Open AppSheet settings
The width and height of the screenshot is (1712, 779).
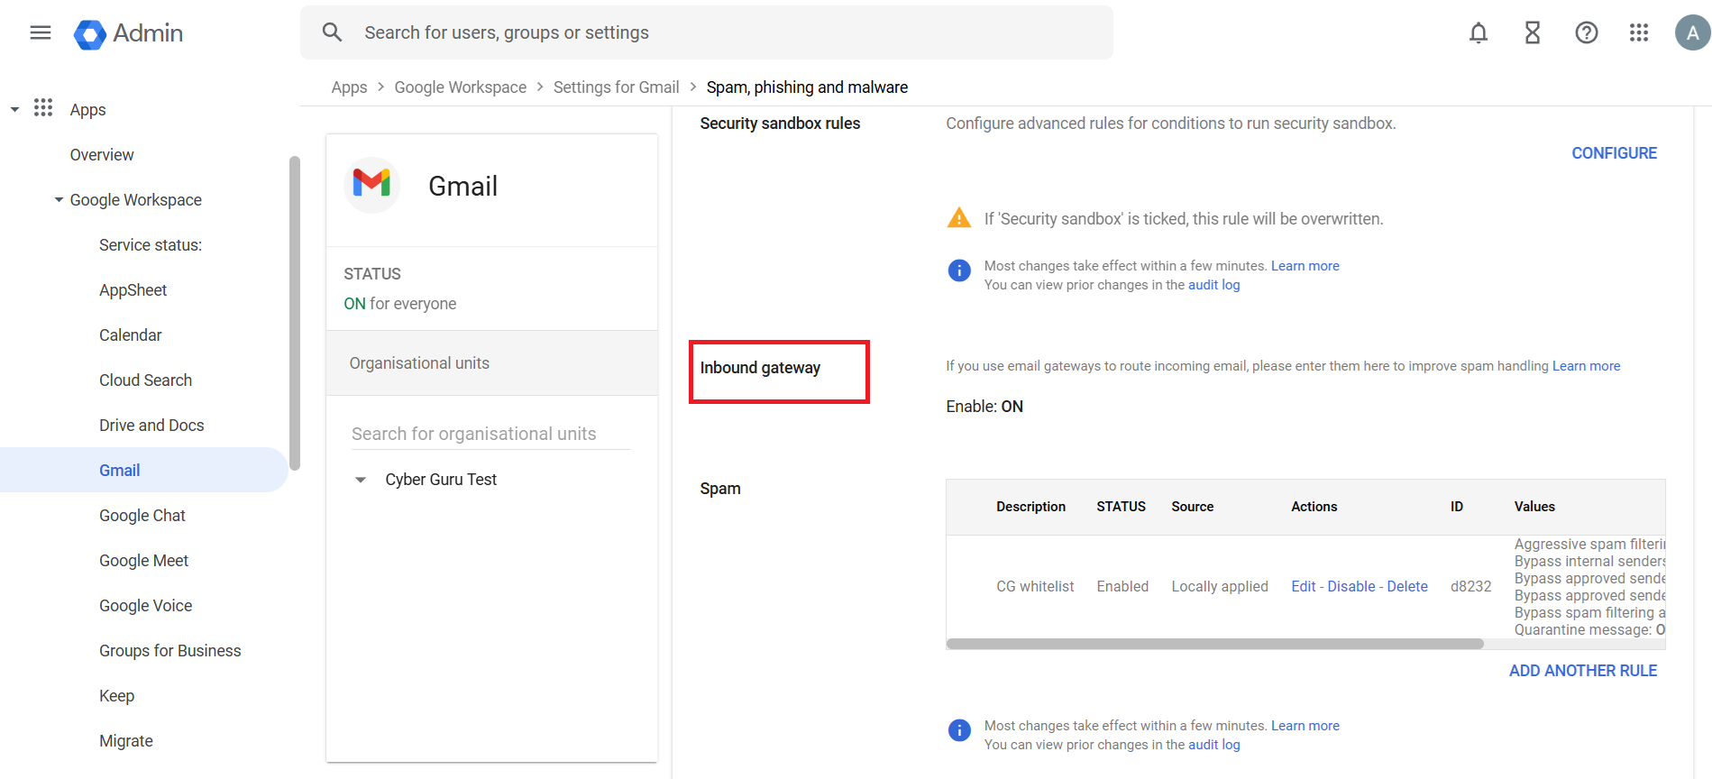(133, 290)
